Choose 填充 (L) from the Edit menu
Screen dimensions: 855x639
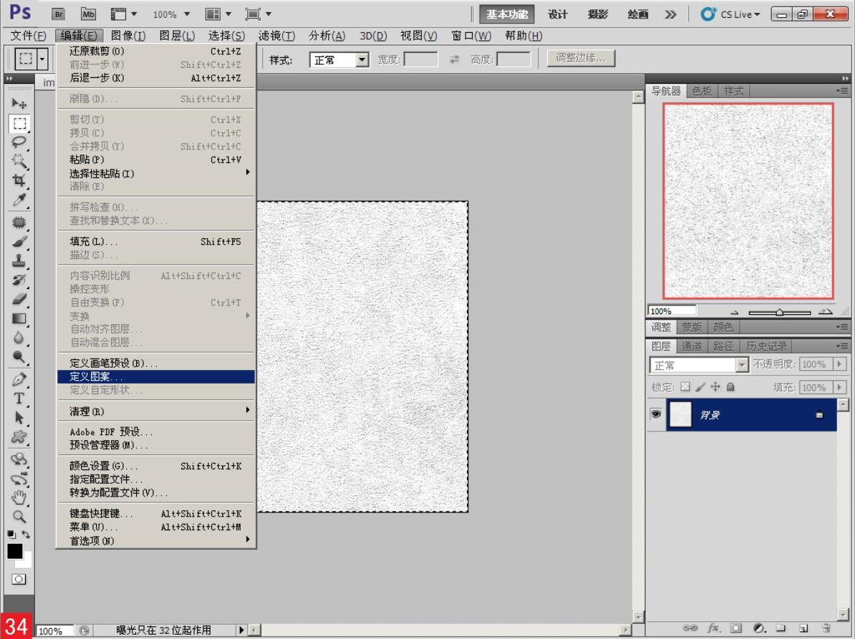pyautogui.click(x=156, y=241)
